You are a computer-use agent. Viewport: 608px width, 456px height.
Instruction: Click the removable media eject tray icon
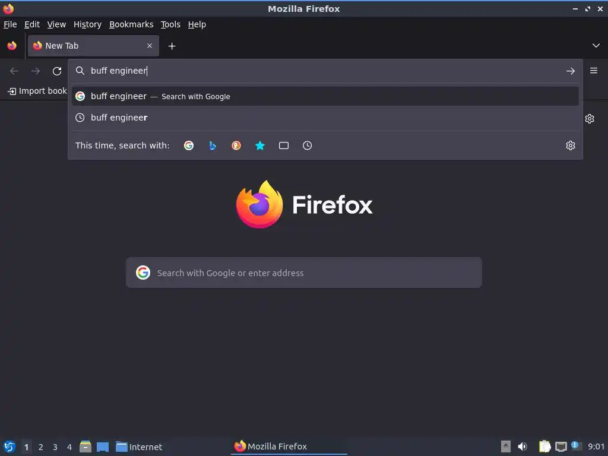tap(506, 446)
